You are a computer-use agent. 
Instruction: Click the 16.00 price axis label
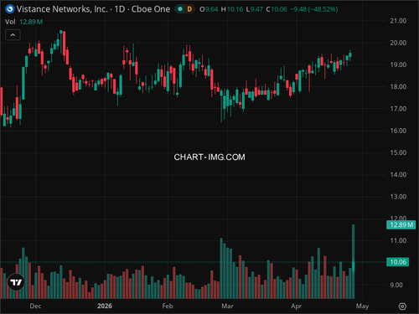point(398,131)
